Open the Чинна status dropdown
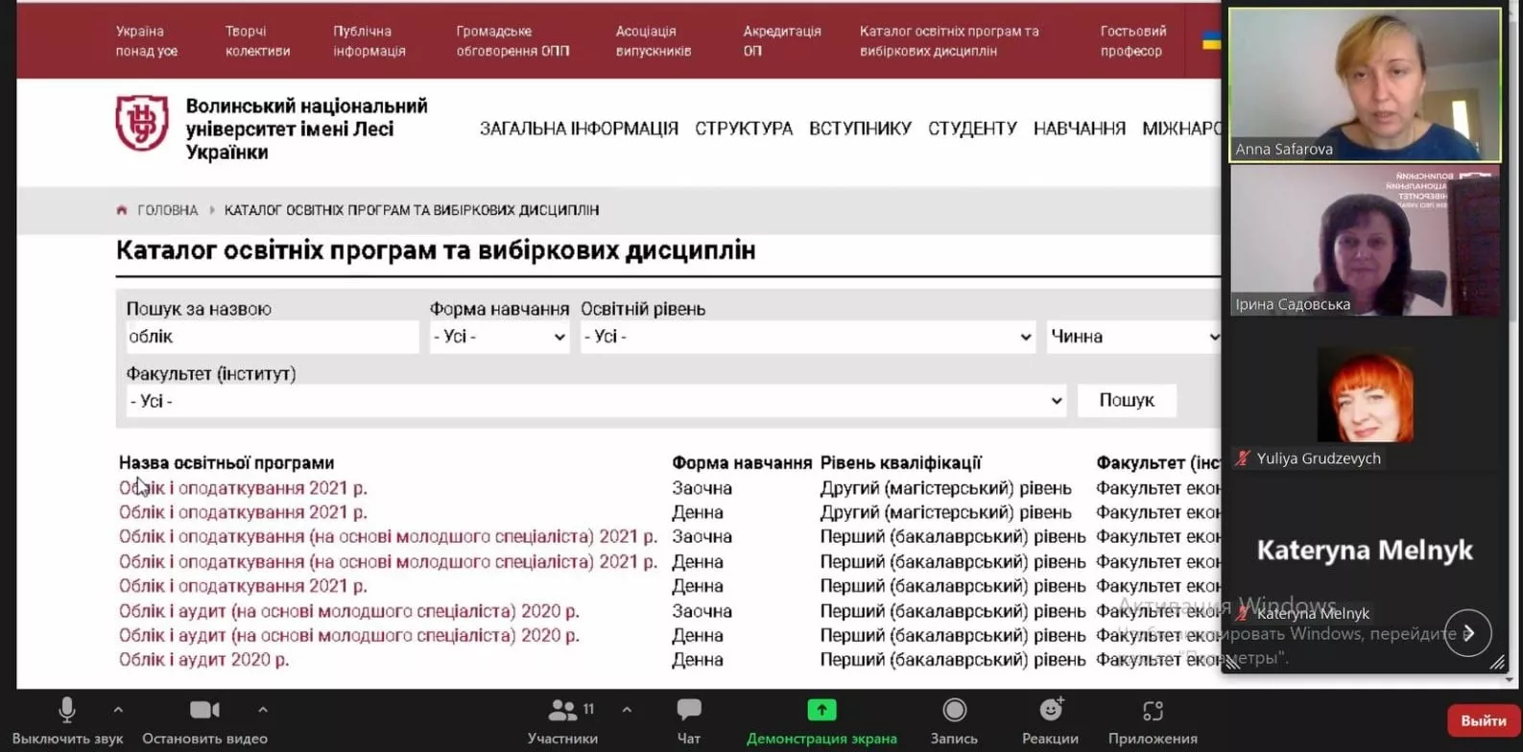This screenshot has height=752, width=1523. pyautogui.click(x=1133, y=337)
